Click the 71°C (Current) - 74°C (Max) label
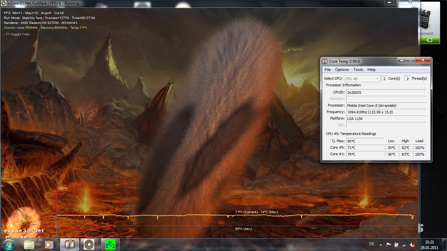Viewport: 447px width, 251px height. 257,212
